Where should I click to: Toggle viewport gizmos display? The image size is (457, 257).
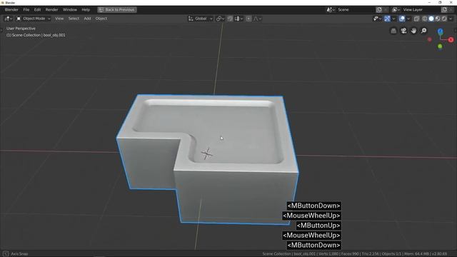(x=387, y=19)
